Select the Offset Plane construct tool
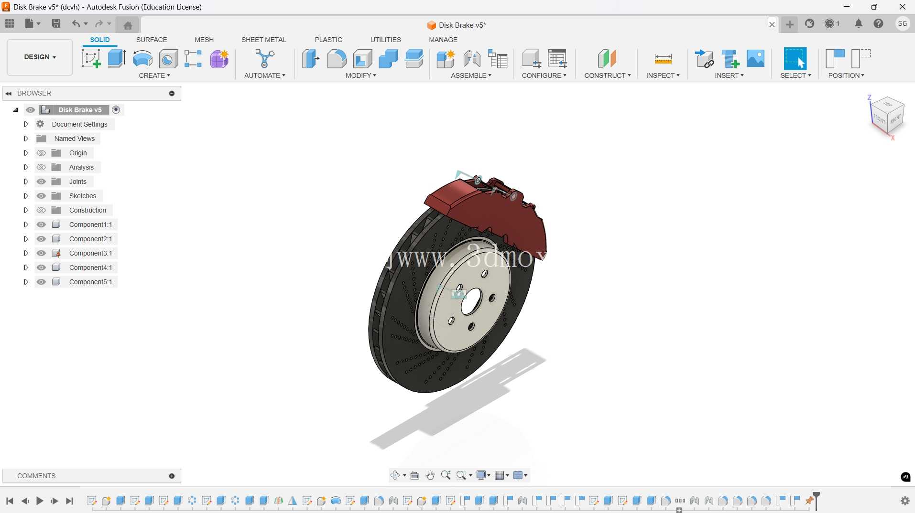The width and height of the screenshot is (915, 513). point(607,59)
